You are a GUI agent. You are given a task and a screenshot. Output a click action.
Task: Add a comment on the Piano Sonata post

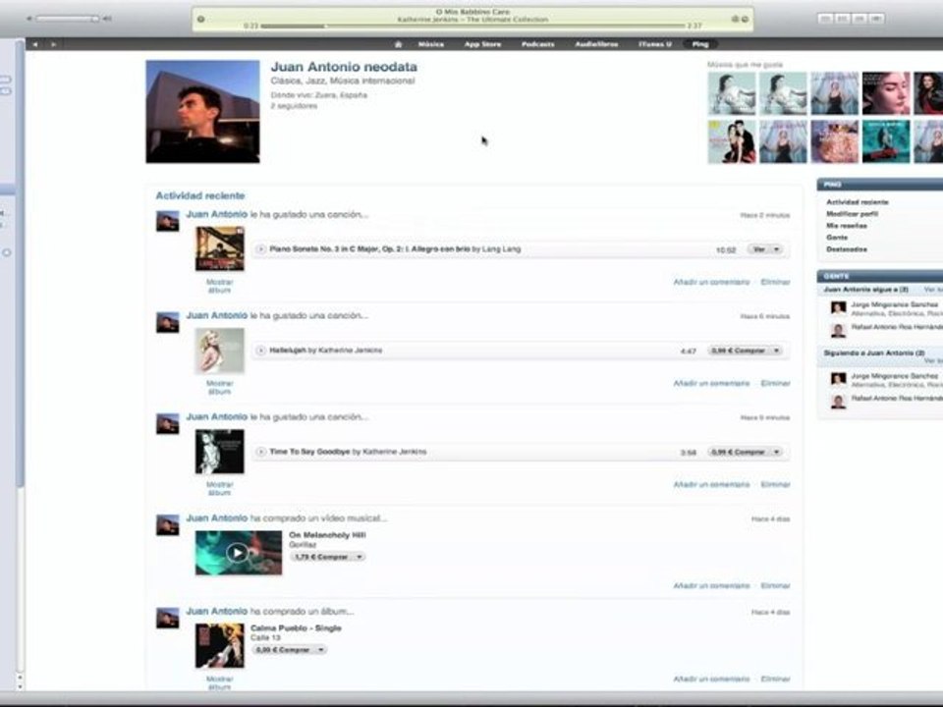click(711, 282)
